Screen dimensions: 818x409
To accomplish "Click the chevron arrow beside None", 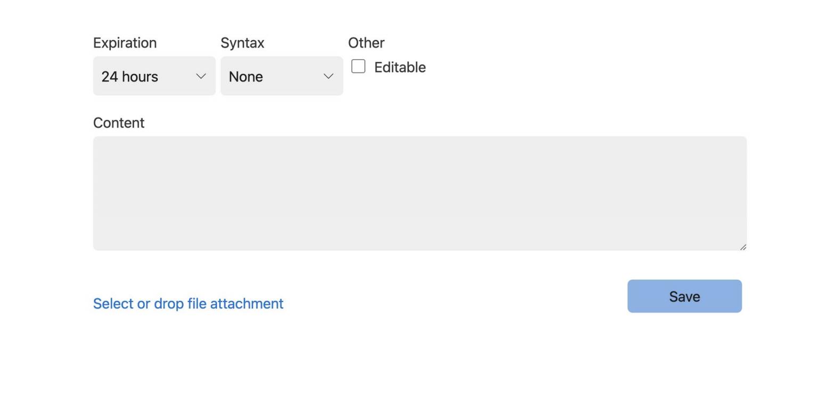I will tap(329, 76).
